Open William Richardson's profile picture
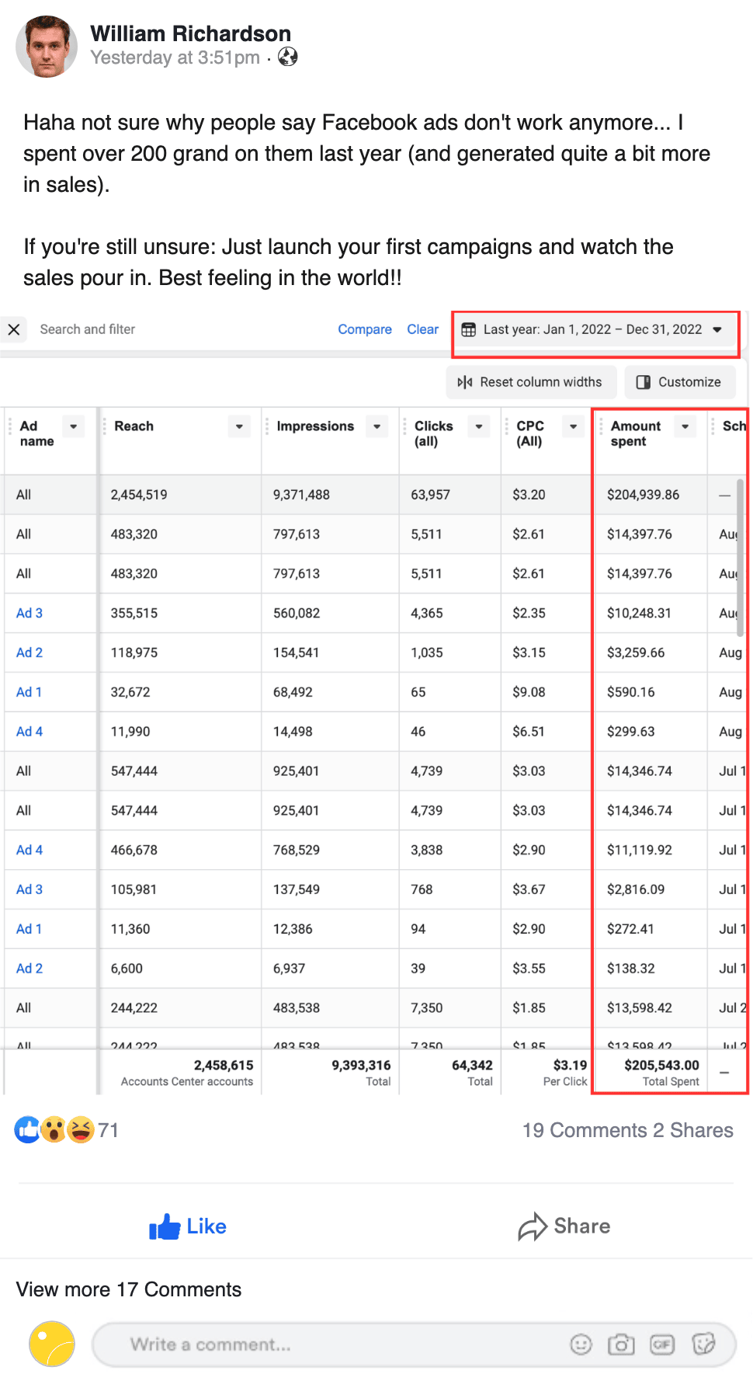The height and width of the screenshot is (1381, 753). [47, 47]
